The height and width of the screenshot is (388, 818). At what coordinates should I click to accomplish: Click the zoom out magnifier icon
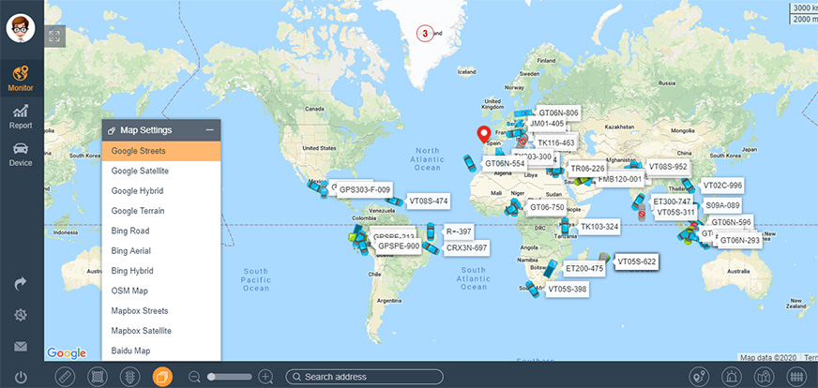(x=195, y=377)
